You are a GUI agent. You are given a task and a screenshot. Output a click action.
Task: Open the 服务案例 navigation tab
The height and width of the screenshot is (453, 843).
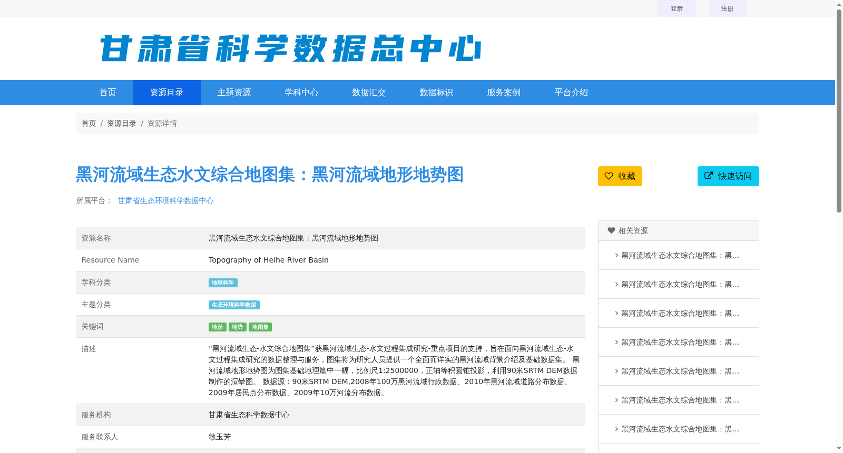504,93
